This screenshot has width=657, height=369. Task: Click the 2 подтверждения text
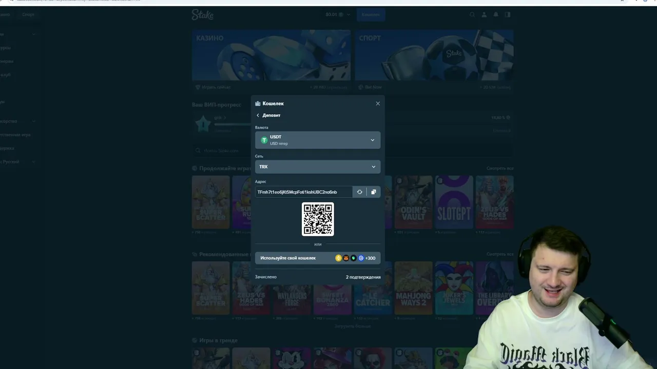pyautogui.click(x=363, y=277)
